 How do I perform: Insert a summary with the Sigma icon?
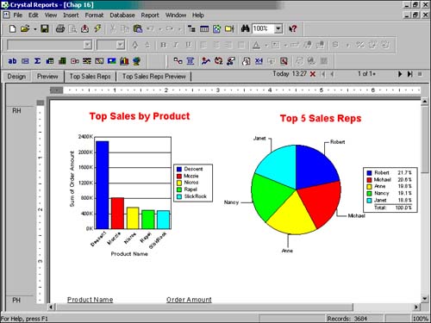click(x=37, y=61)
